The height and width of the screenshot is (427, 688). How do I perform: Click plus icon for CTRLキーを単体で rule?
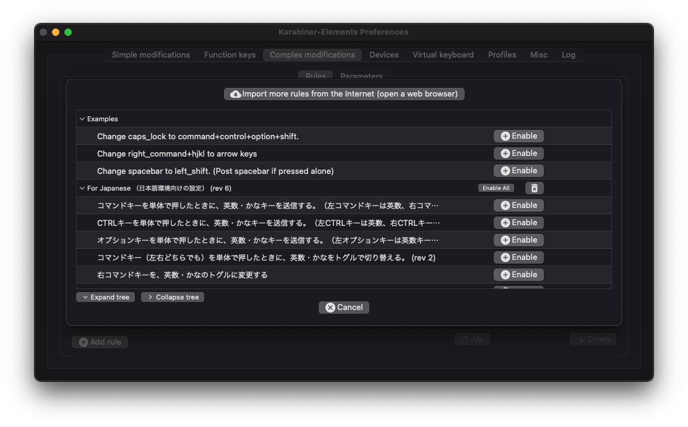click(505, 223)
